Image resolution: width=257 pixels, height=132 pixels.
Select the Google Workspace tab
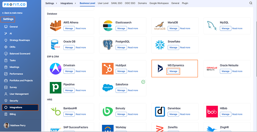click(159, 3)
